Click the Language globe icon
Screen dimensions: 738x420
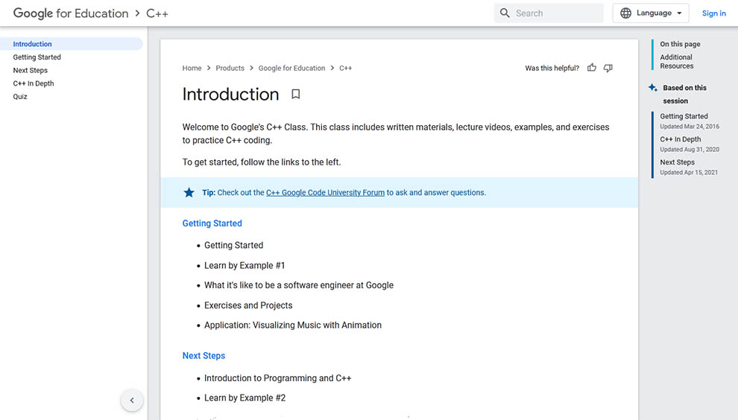click(x=625, y=13)
